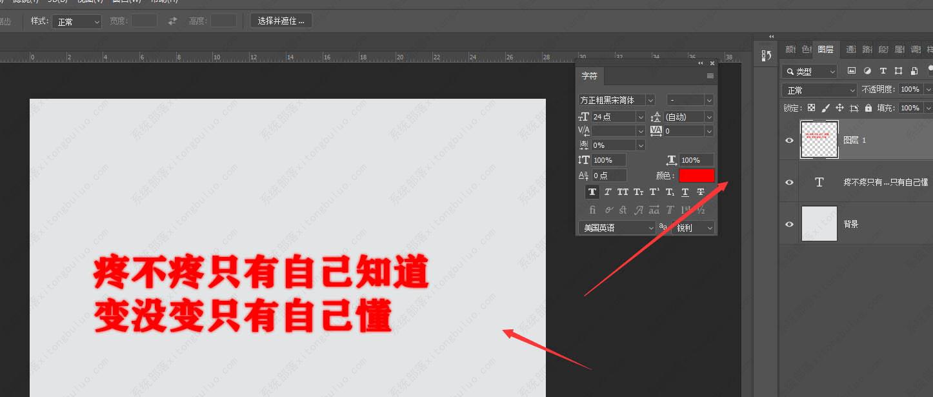The image size is (933, 397).
Task: Open the anti-aliasing 锐利 dropdown
Action: [x=694, y=228]
